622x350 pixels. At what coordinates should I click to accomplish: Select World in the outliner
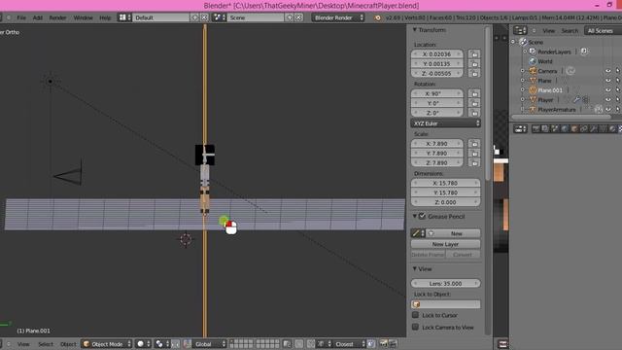(545, 61)
